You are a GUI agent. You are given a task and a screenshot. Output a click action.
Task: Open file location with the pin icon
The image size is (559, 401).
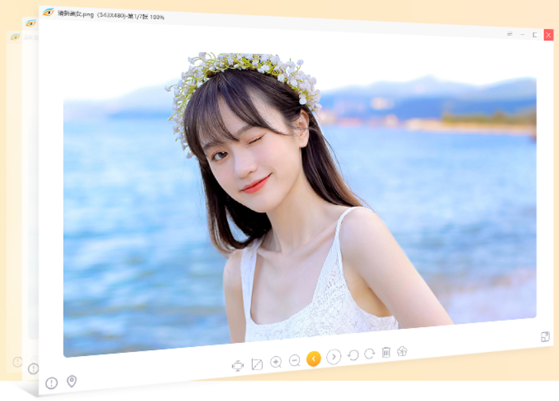click(71, 381)
